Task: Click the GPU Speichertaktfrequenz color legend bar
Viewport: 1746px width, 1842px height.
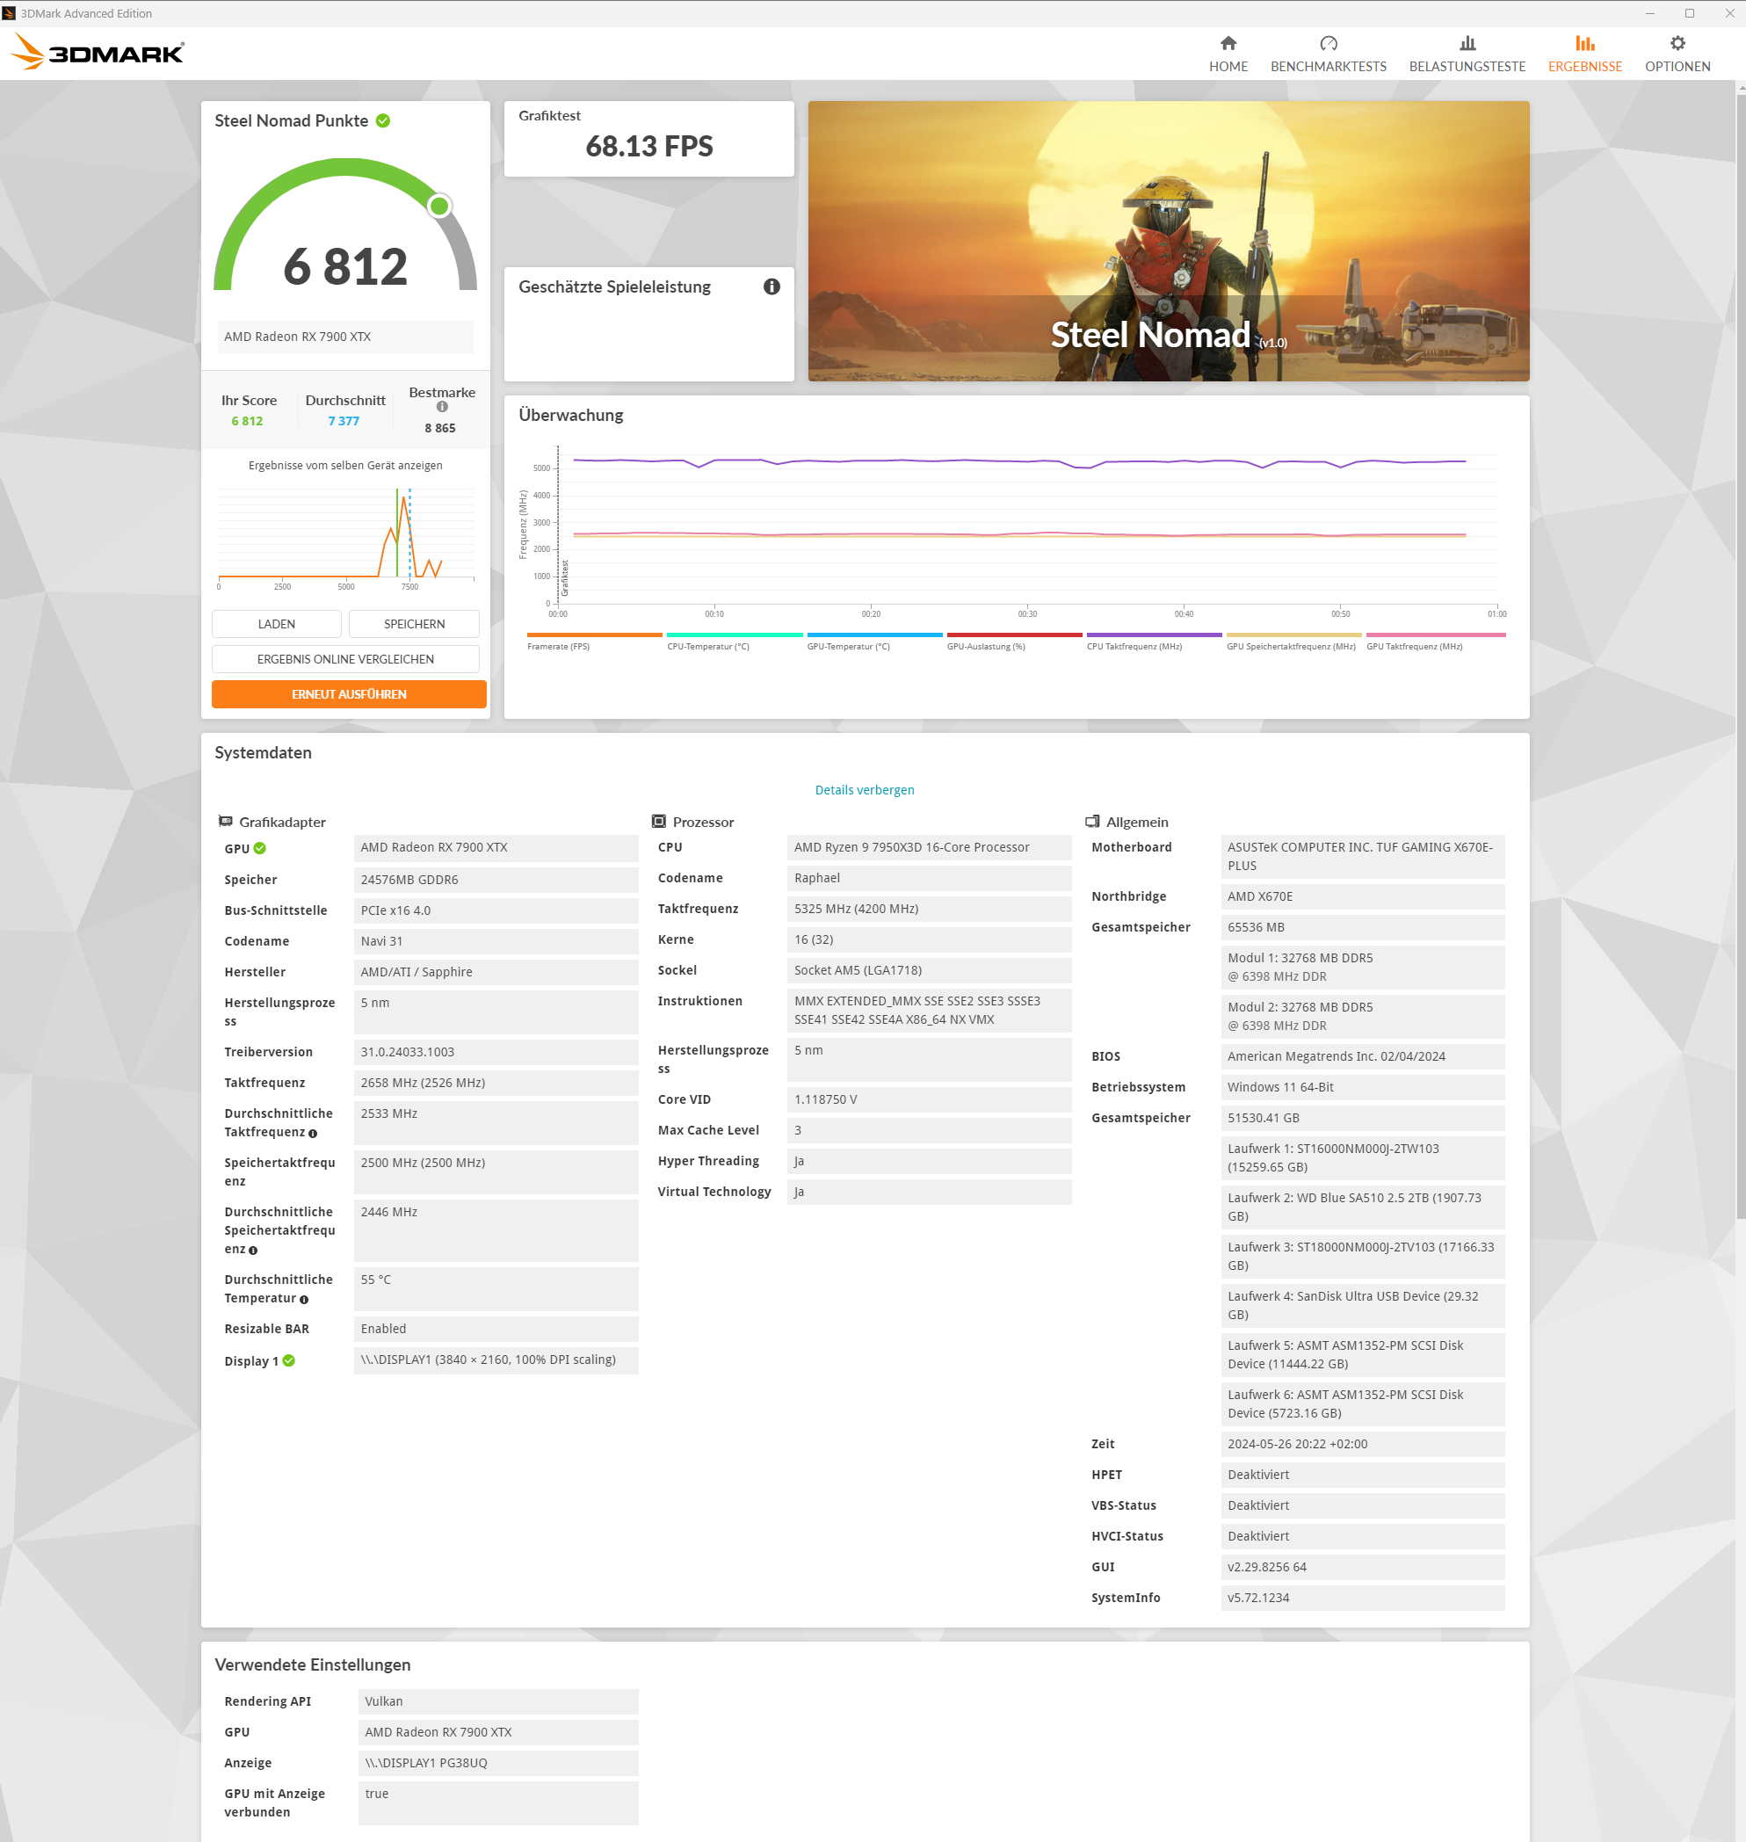Action: click(1293, 635)
